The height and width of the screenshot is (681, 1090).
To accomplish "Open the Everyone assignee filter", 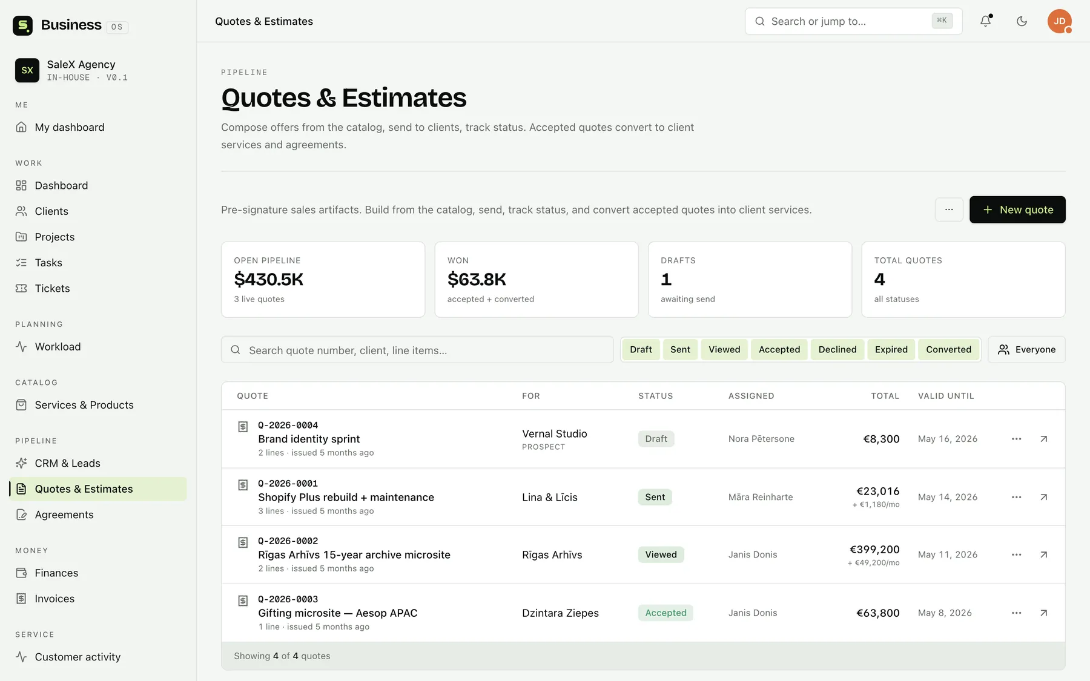I will (1026, 349).
